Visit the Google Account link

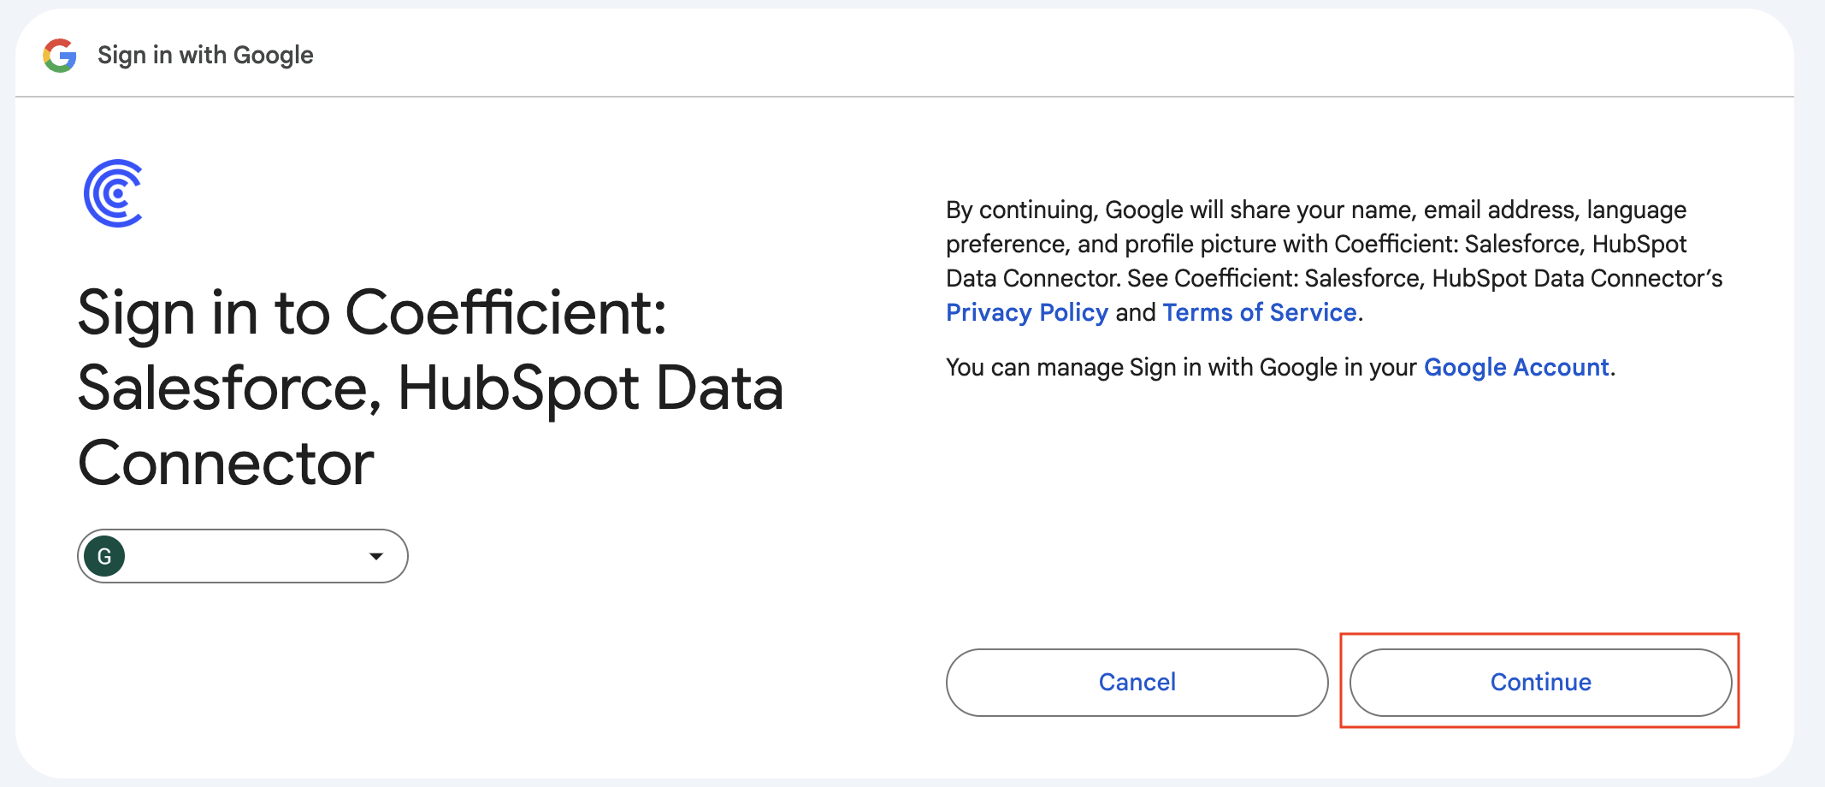coord(1515,368)
